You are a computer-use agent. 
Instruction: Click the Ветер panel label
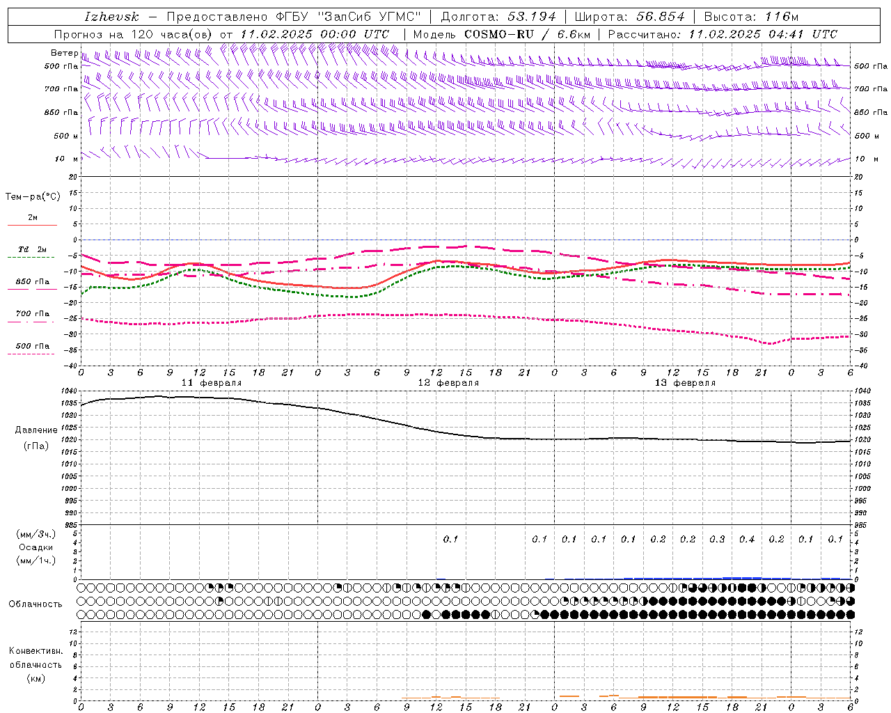[x=64, y=53]
